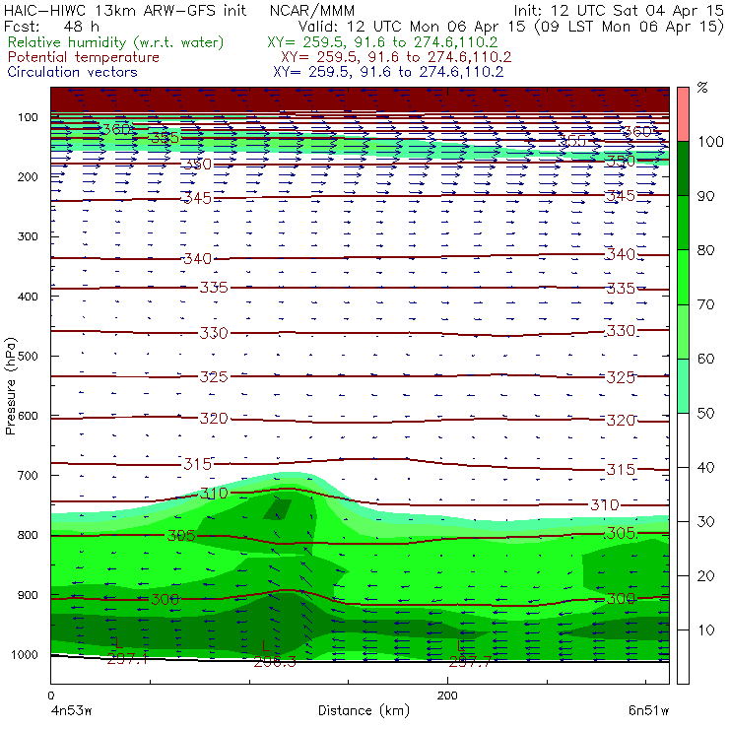Click the 'Init: 12 UTC Sat 04 Apr 15' text
Image resolution: width=729 pixels, height=729 pixels.
point(619,10)
